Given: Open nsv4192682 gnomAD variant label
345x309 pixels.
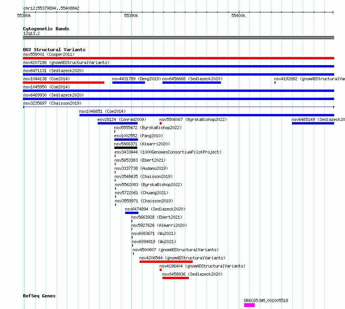Looking at the screenshot, I should 309,79.
